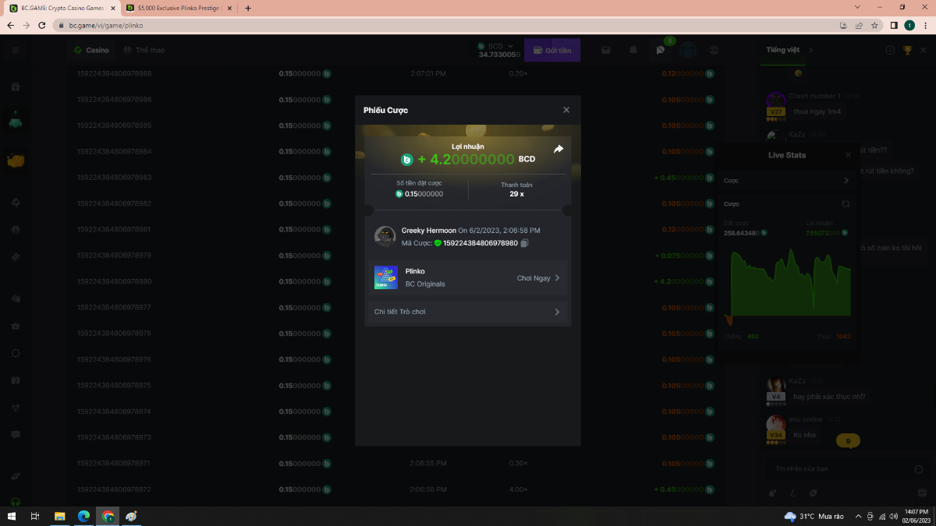Close the Phiếu Cược dialog

click(x=566, y=110)
